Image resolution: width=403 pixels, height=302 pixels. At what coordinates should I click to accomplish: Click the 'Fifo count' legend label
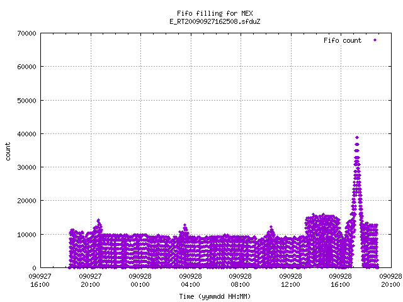point(343,40)
